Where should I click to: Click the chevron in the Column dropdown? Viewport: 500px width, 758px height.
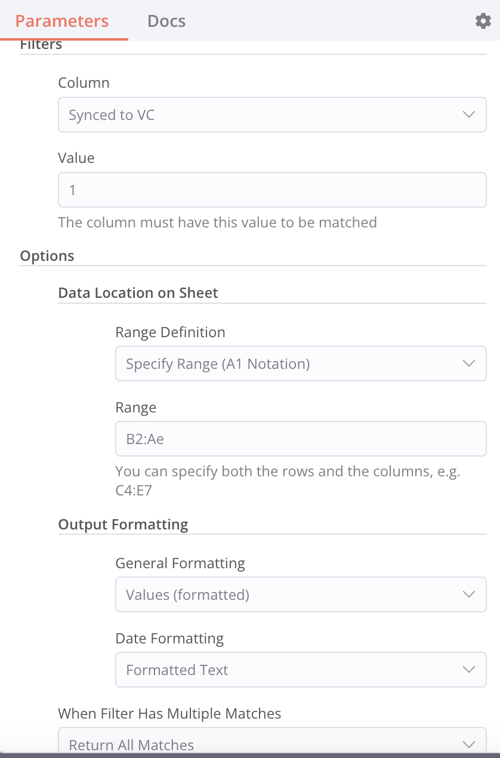469,115
